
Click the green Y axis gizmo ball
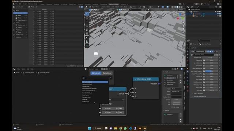[183, 18]
